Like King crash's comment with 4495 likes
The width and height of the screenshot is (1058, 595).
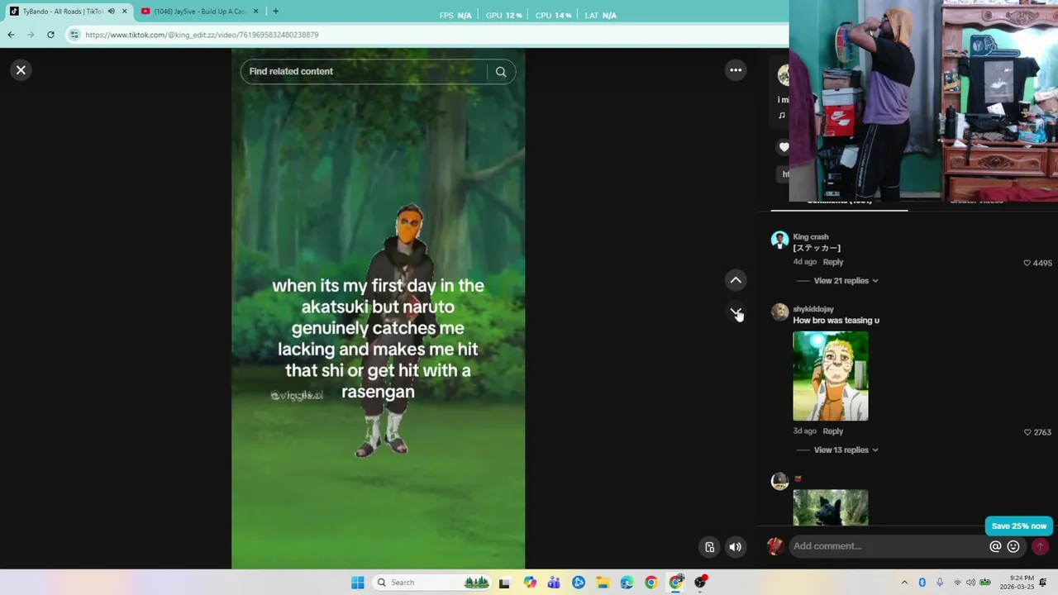(x=1027, y=263)
